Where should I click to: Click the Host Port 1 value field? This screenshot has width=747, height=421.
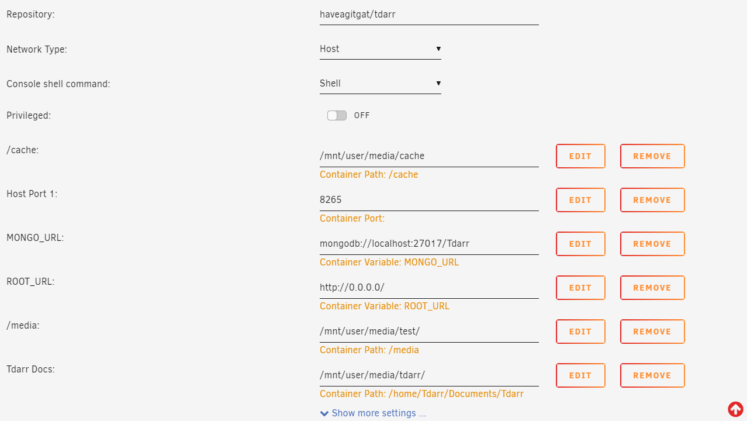pos(428,200)
